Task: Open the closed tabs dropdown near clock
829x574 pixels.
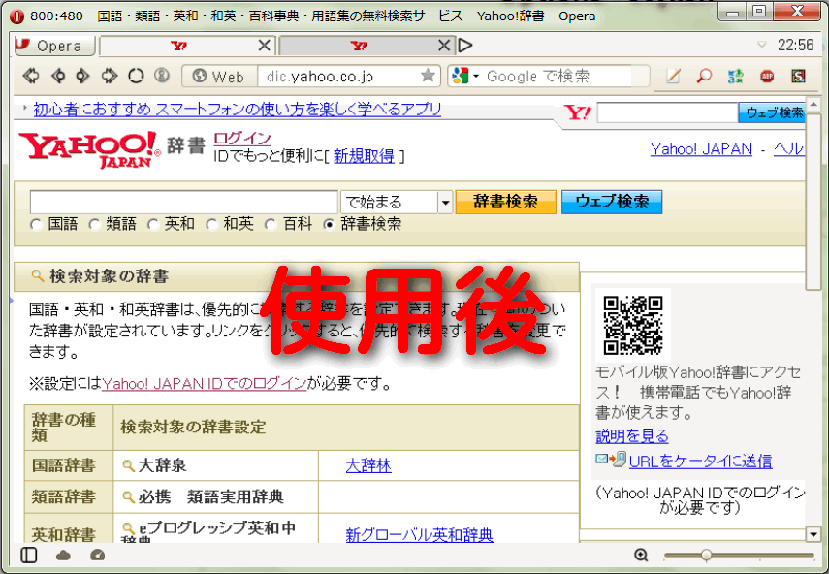Action: point(762,45)
